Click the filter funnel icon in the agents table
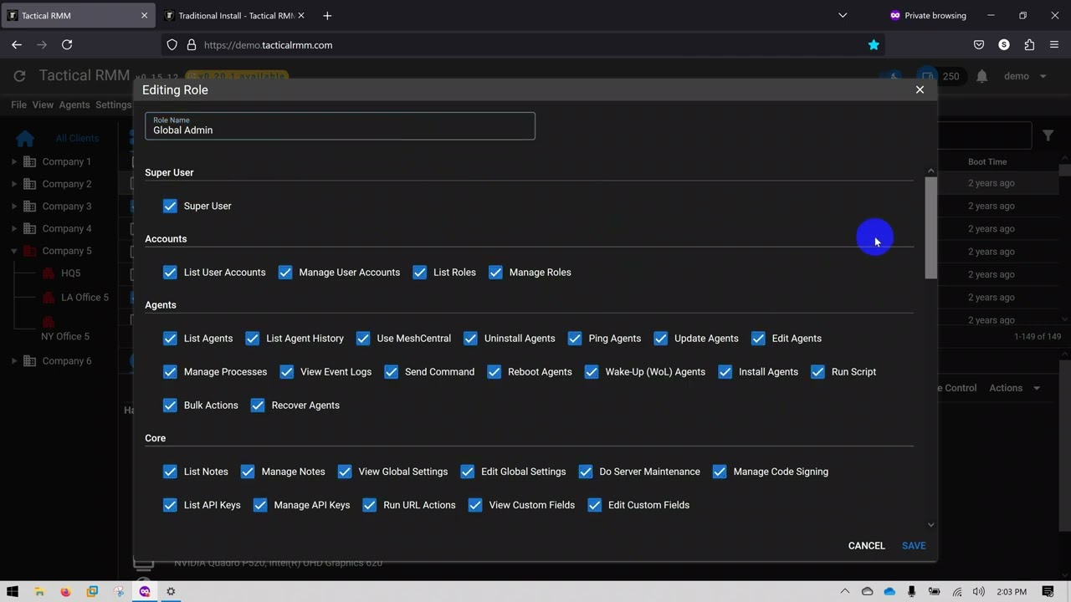The image size is (1071, 602). click(1048, 135)
